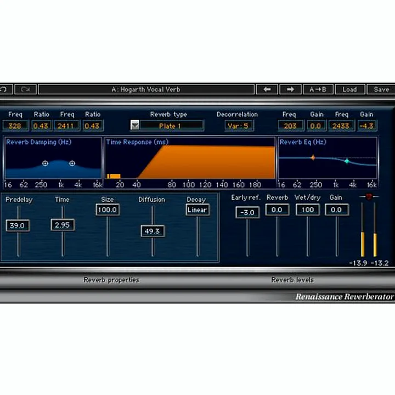Select the orange EQ low-shelf marker
Image resolution: width=395 pixels, height=395 pixels.
coord(313,157)
